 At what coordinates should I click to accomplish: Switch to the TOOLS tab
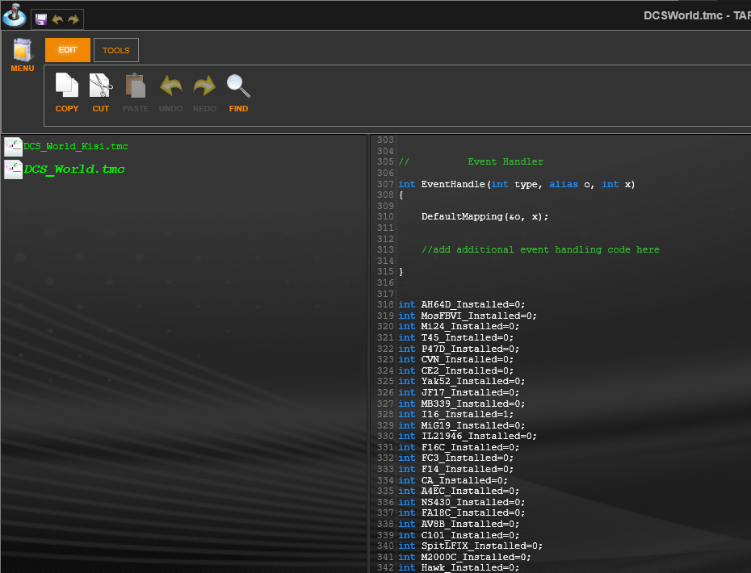point(116,50)
